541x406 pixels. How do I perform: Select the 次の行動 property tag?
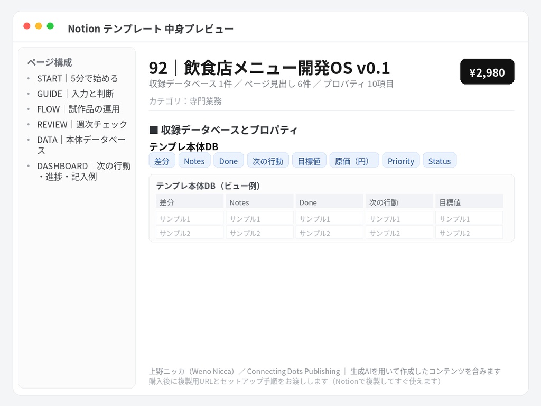tap(268, 161)
